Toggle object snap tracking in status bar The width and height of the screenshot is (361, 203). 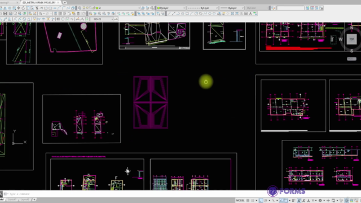coord(281,201)
